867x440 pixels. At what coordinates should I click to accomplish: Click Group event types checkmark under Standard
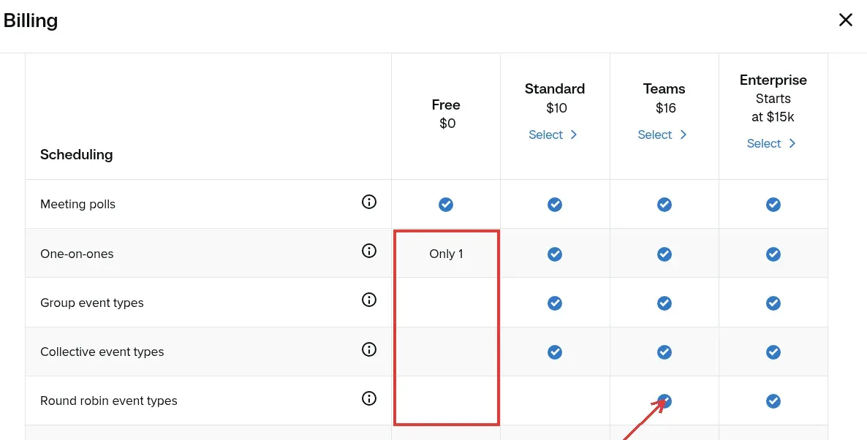click(x=555, y=303)
